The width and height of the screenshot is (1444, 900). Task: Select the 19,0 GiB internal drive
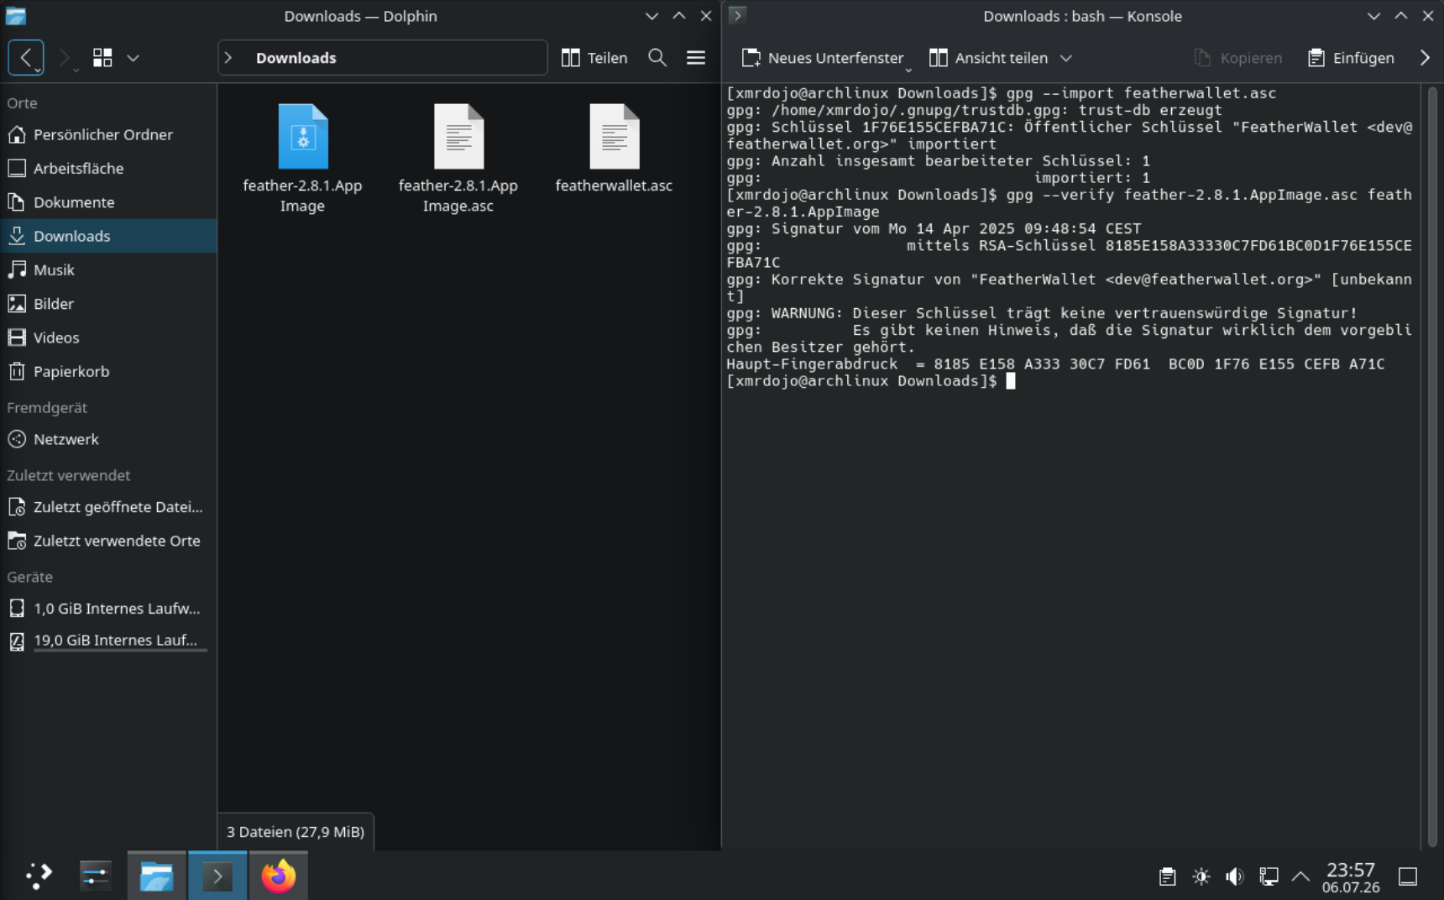pos(108,641)
